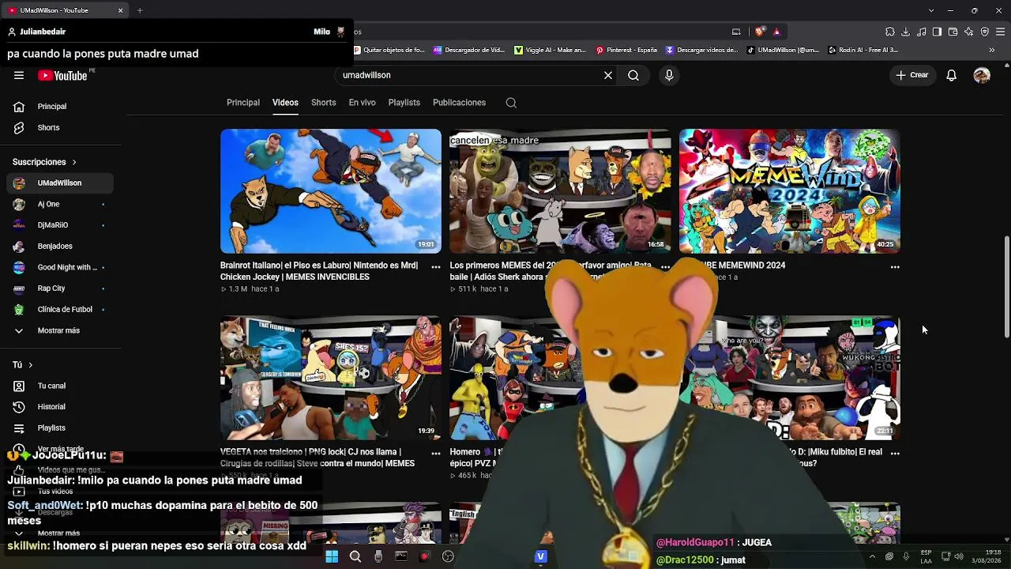Expand the Suscripciones section chevron
This screenshot has width=1011, height=569.
pos(74,162)
